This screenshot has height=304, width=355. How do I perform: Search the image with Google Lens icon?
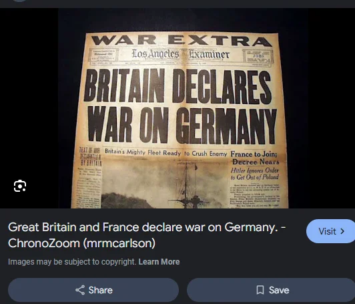tap(20, 186)
